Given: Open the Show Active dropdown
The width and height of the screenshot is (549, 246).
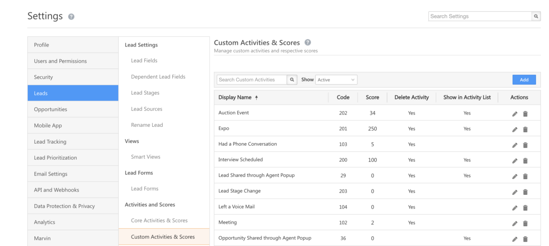Looking at the screenshot, I should pyautogui.click(x=336, y=80).
